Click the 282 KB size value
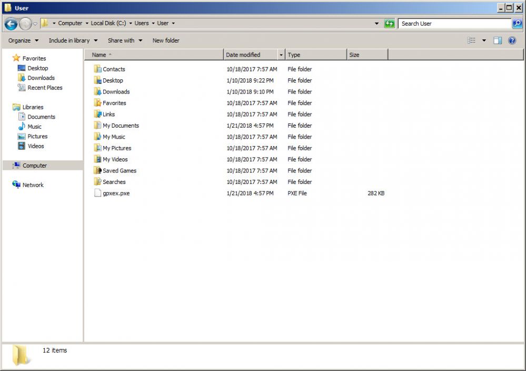This screenshot has width=526, height=371. (x=376, y=193)
